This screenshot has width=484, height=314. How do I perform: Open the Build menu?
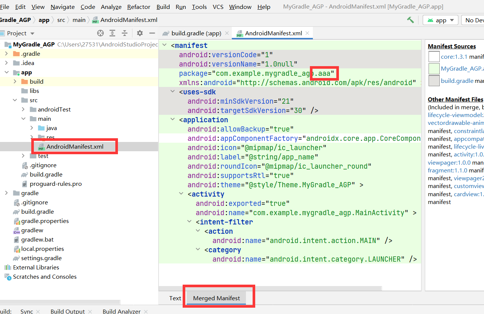tap(163, 7)
